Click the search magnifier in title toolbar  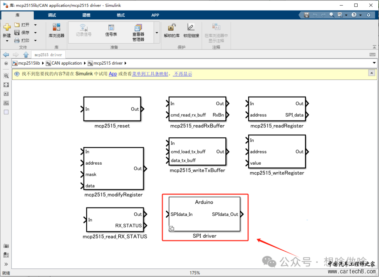tap(332, 15)
